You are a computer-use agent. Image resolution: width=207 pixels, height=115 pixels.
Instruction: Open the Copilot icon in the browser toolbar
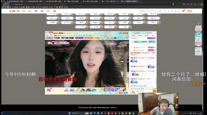click(x=202, y=4)
